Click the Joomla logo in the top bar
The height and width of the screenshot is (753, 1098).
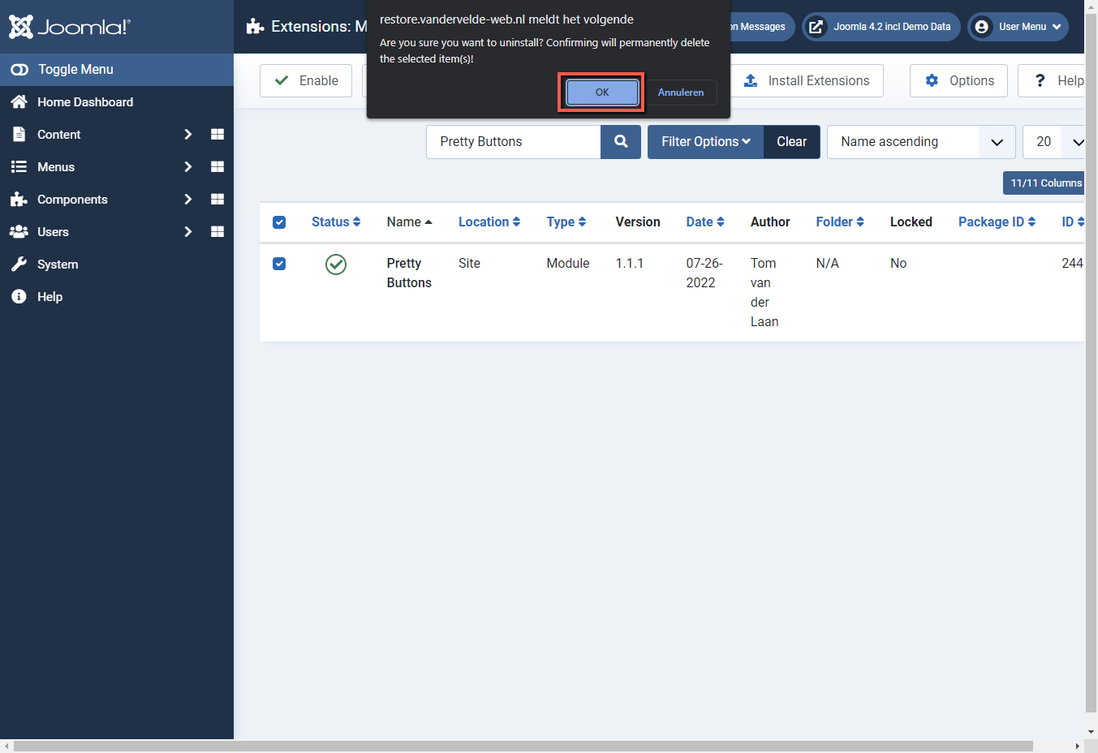click(x=69, y=26)
